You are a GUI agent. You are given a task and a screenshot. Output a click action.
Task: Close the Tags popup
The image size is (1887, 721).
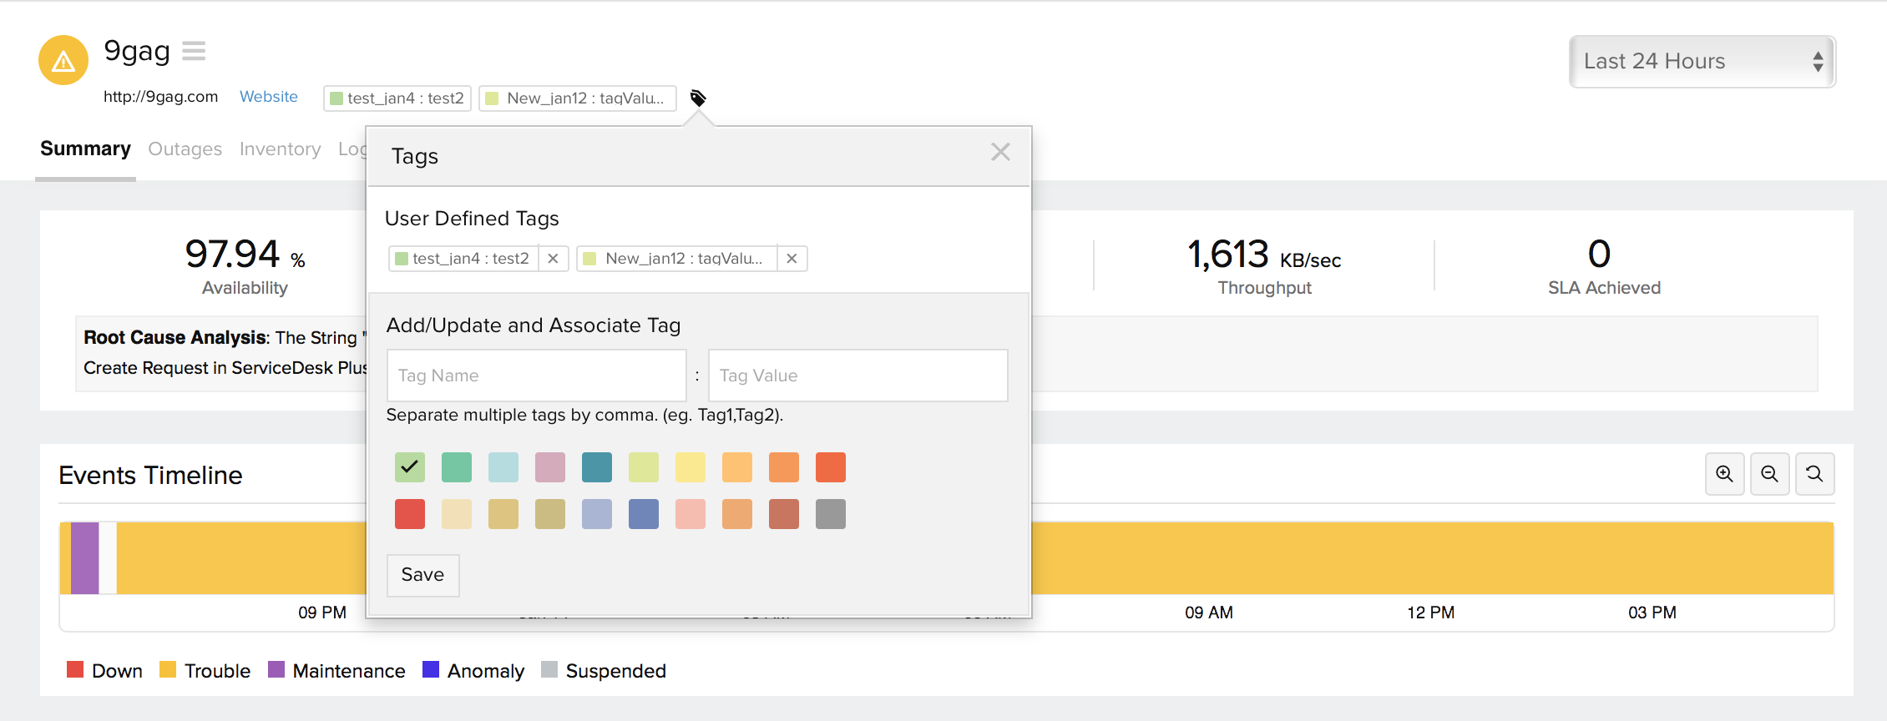(1000, 152)
